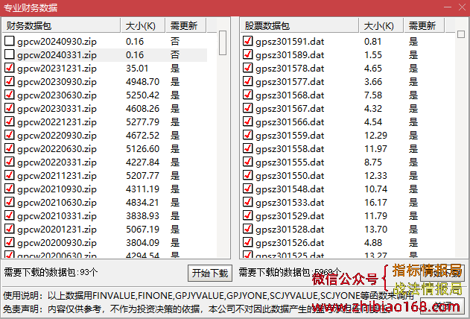Uncheck the gpsz301578.dat checkbox
The height and width of the screenshot is (319, 470).
coord(247,68)
